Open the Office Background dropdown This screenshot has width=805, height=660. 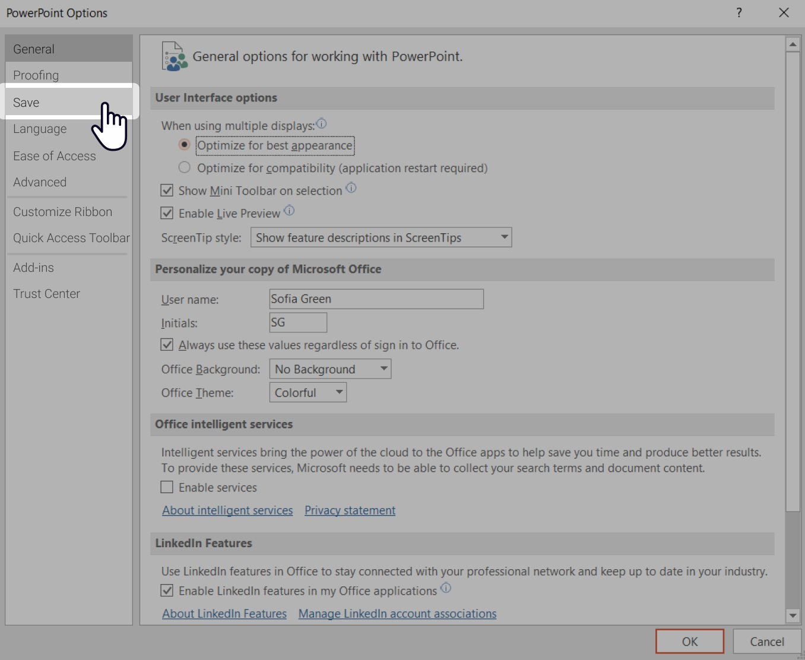[330, 369]
